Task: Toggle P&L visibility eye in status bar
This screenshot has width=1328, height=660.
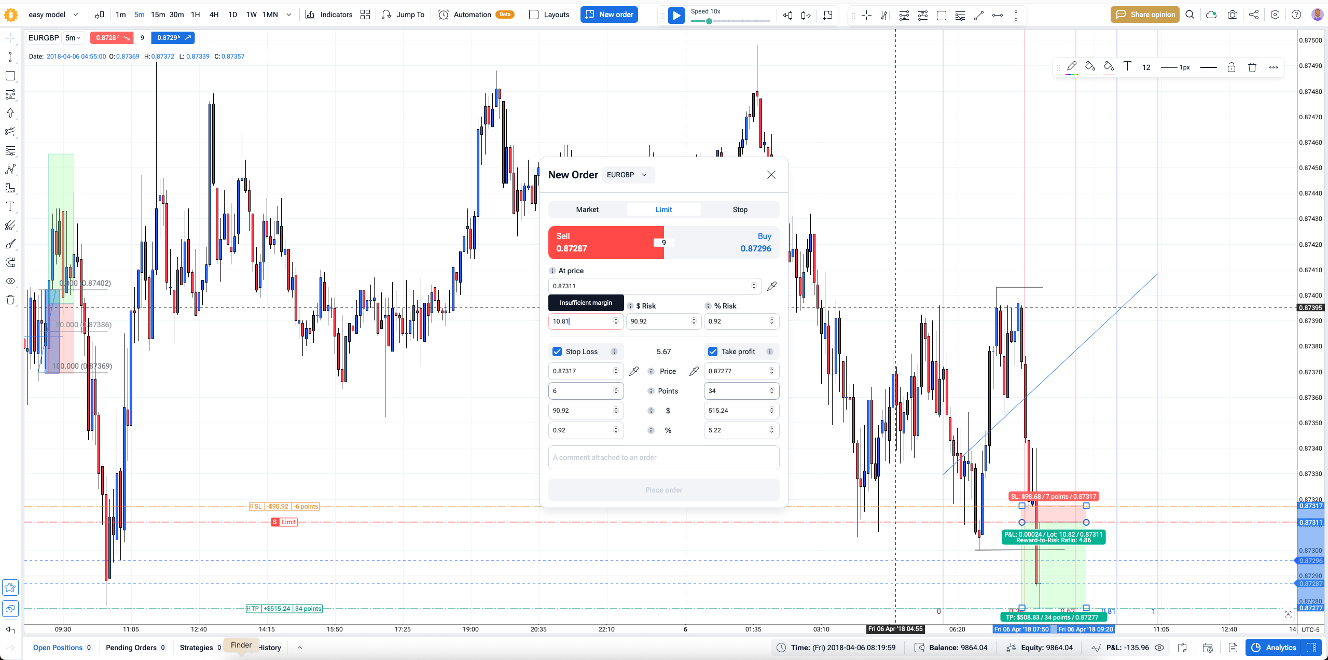Action: point(1159,648)
